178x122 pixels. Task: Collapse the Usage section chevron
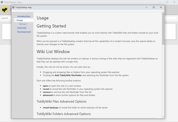pos(16,20)
